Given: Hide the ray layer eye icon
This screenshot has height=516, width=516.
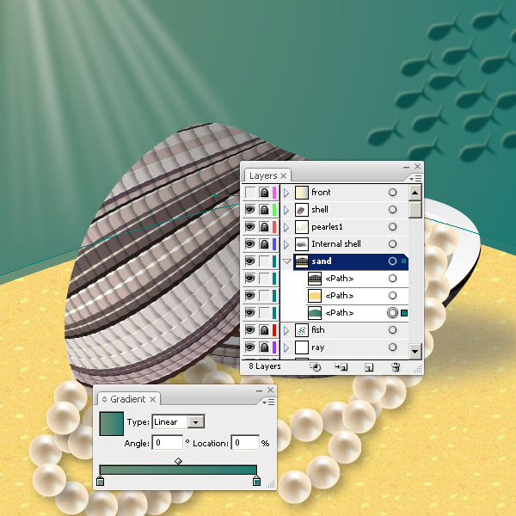Looking at the screenshot, I should 250,347.
